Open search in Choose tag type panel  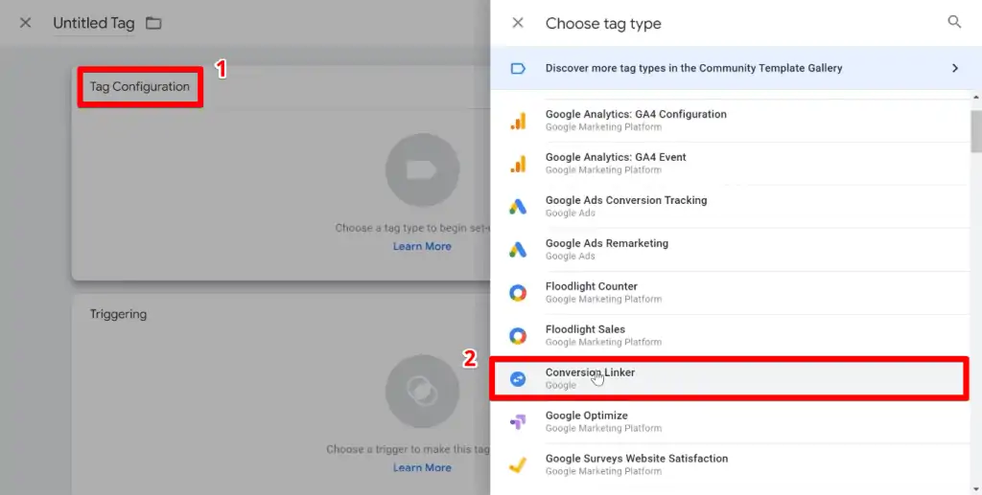pyautogui.click(x=954, y=22)
